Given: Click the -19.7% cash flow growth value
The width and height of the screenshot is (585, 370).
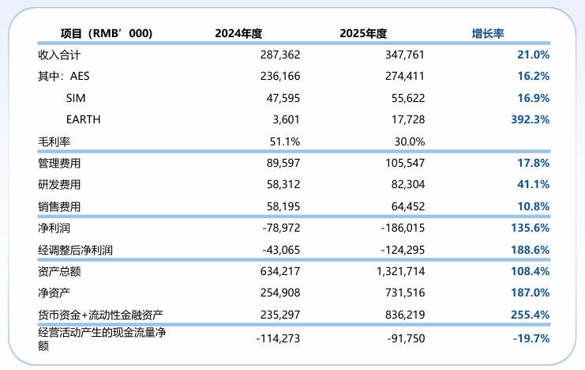Looking at the screenshot, I should pos(529,338).
